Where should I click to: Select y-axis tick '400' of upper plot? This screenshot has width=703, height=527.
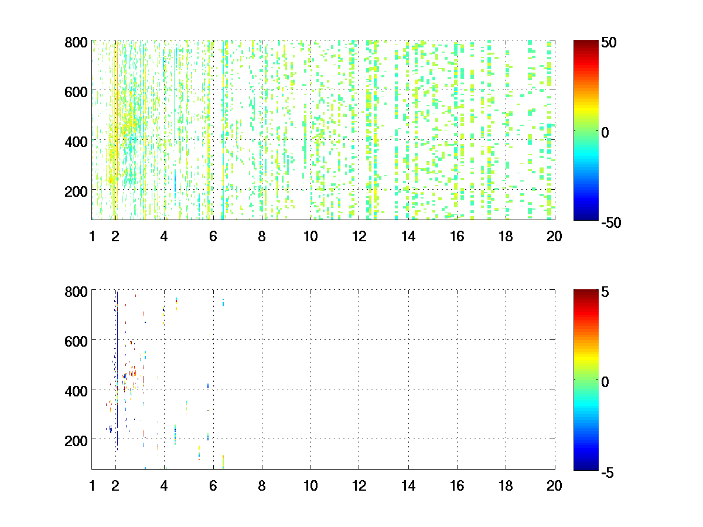click(76, 141)
